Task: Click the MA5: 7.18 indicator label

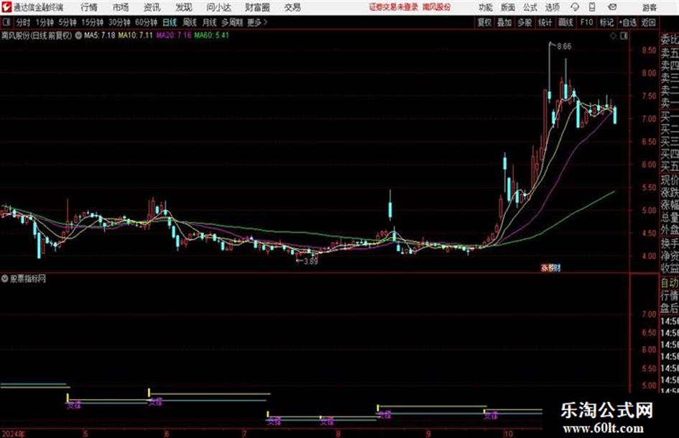Action: 100,35
